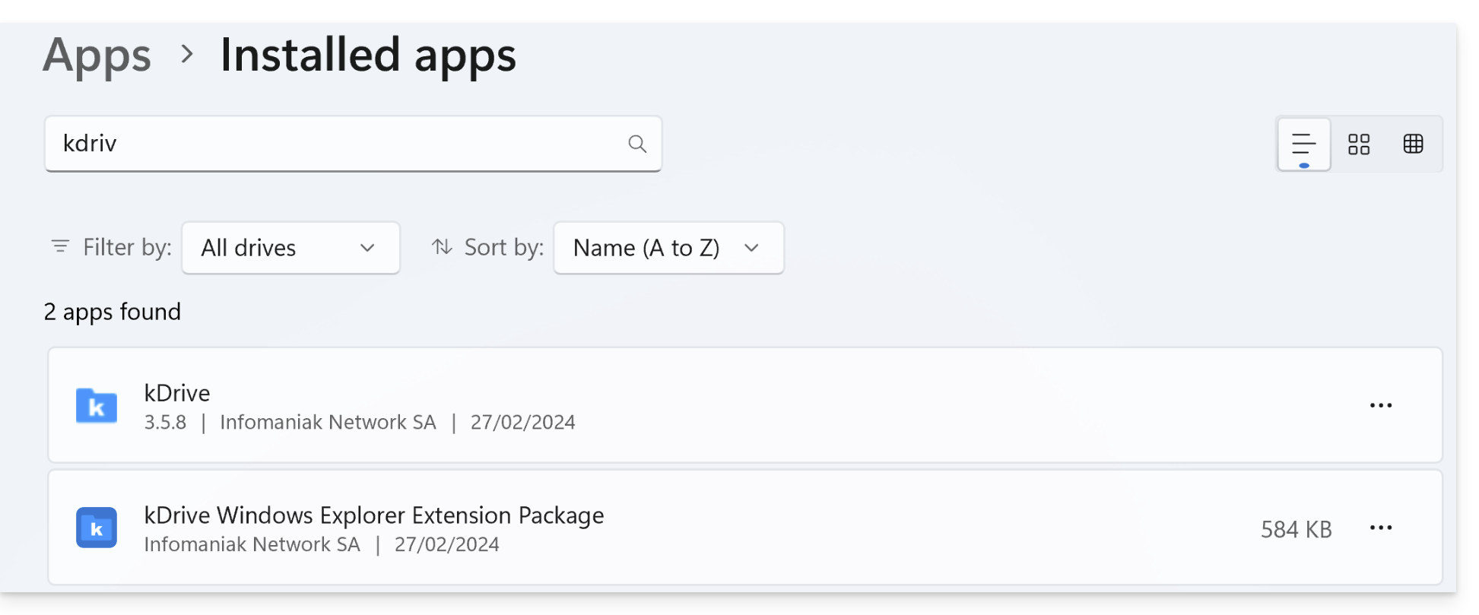Select the kDrive app name
The width and height of the screenshot is (1479, 615).
177,393
